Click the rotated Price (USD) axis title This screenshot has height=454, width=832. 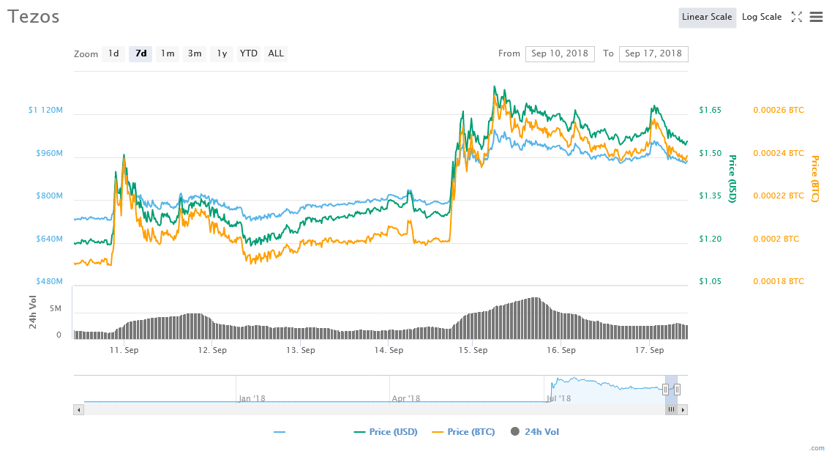pos(732,179)
